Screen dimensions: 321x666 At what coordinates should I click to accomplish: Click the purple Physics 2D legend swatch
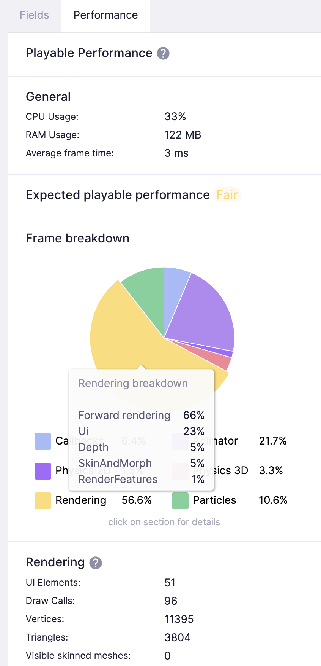43,471
